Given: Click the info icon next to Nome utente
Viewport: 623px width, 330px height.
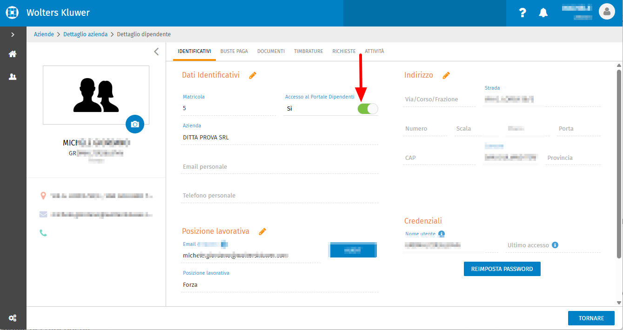Looking at the screenshot, I should click(442, 234).
